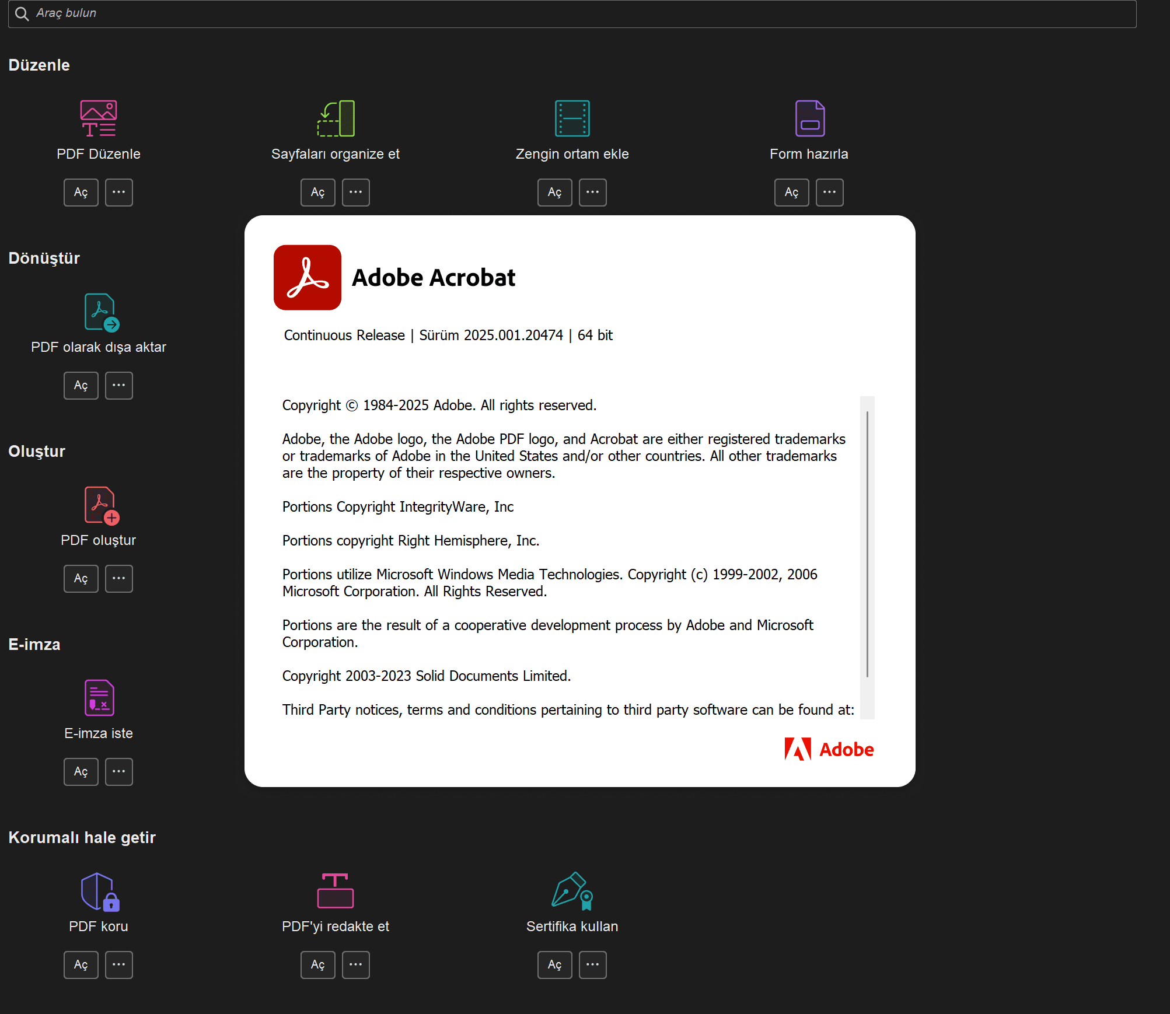Open more options for PDF olarak dışa aktar

pyautogui.click(x=119, y=386)
